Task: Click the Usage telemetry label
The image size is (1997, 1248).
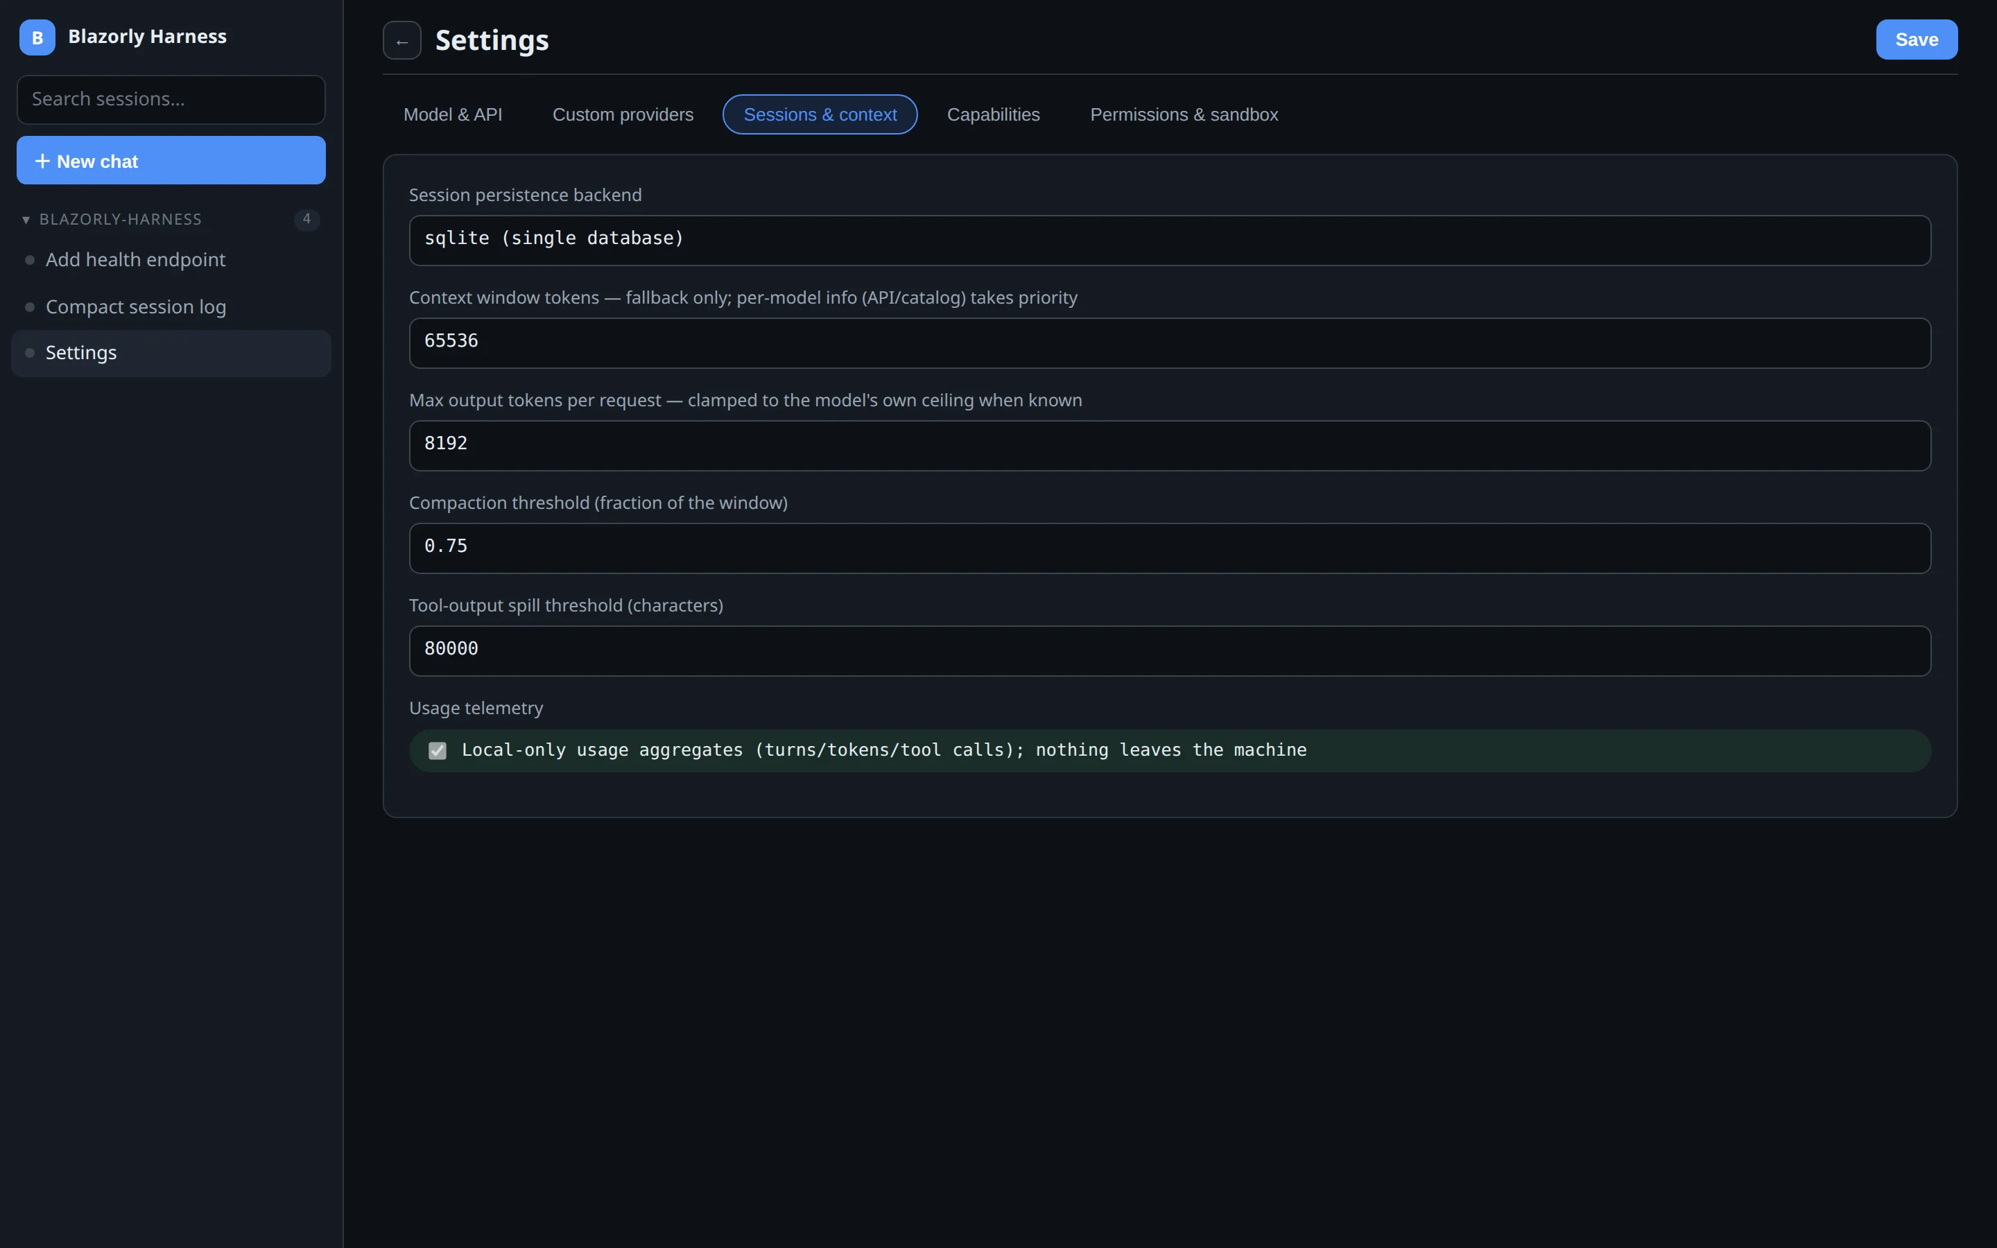Action: 476,708
